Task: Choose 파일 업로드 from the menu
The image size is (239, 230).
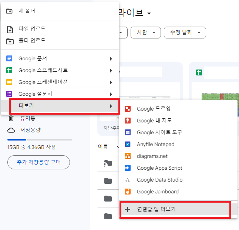Action: point(60,29)
